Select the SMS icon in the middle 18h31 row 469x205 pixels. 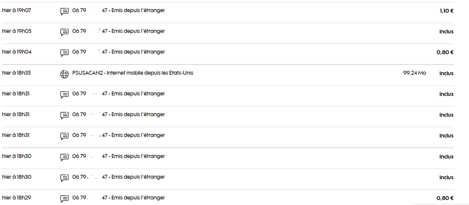64,116
